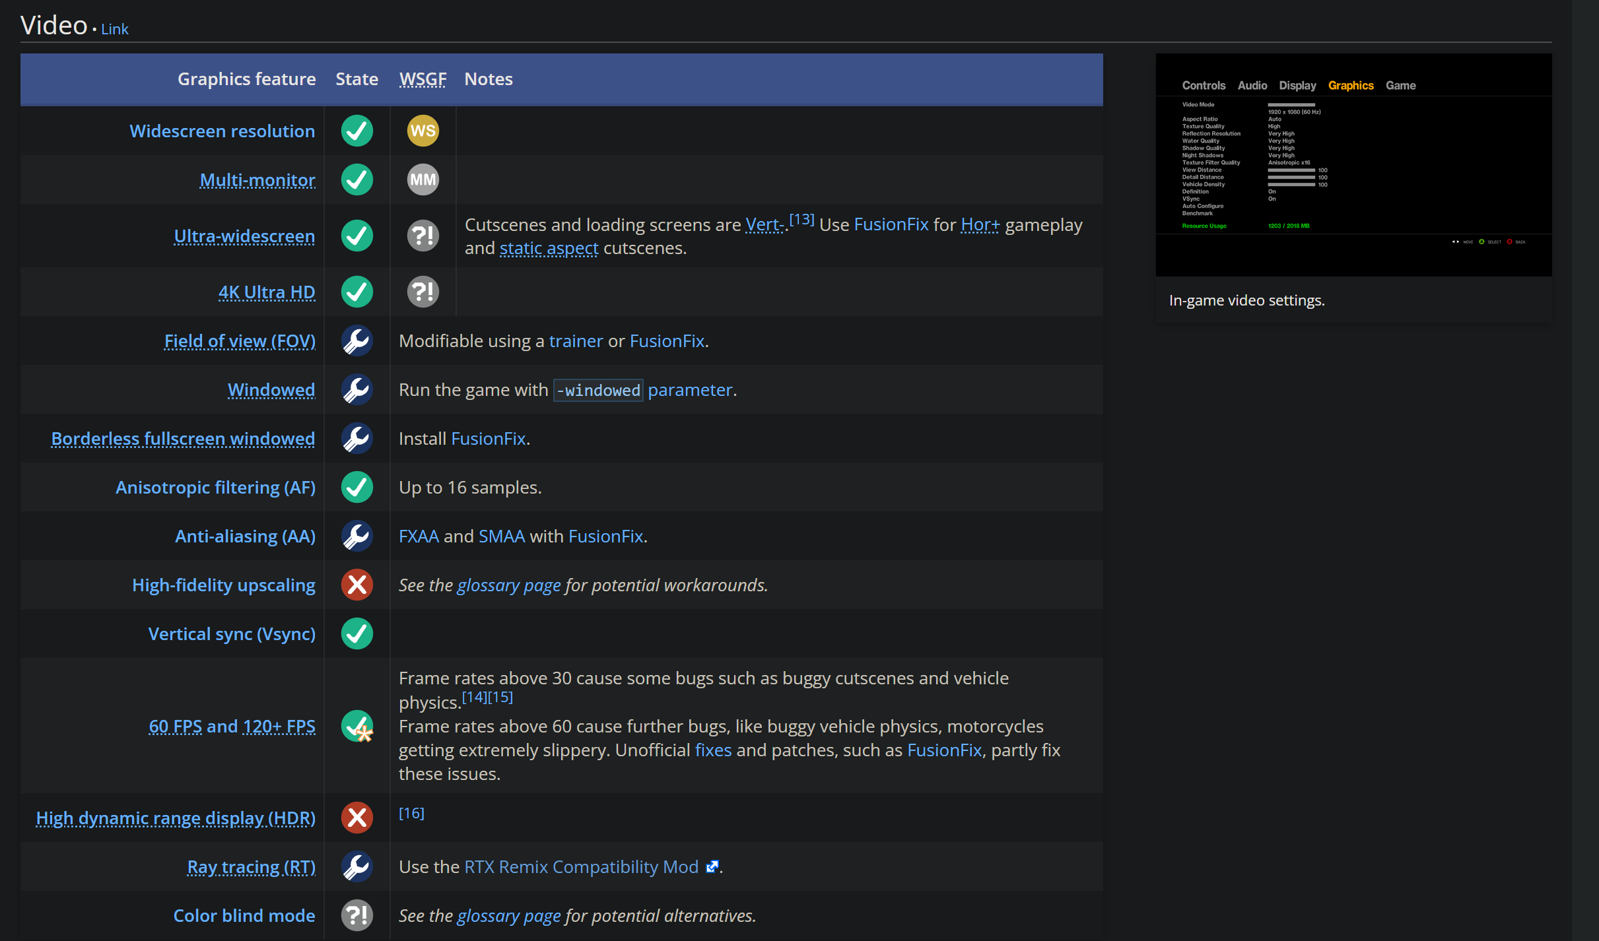Open the Vertical sync (Vsync) link
Screen dimensions: 1599x941
[232, 633]
